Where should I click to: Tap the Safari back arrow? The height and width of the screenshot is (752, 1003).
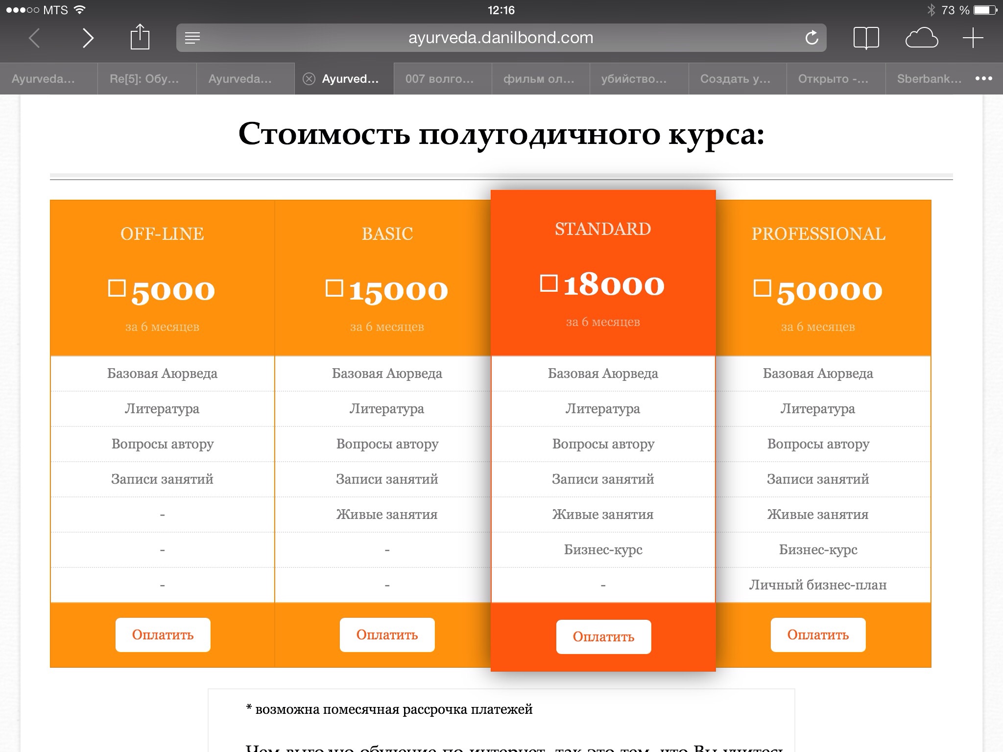(34, 38)
